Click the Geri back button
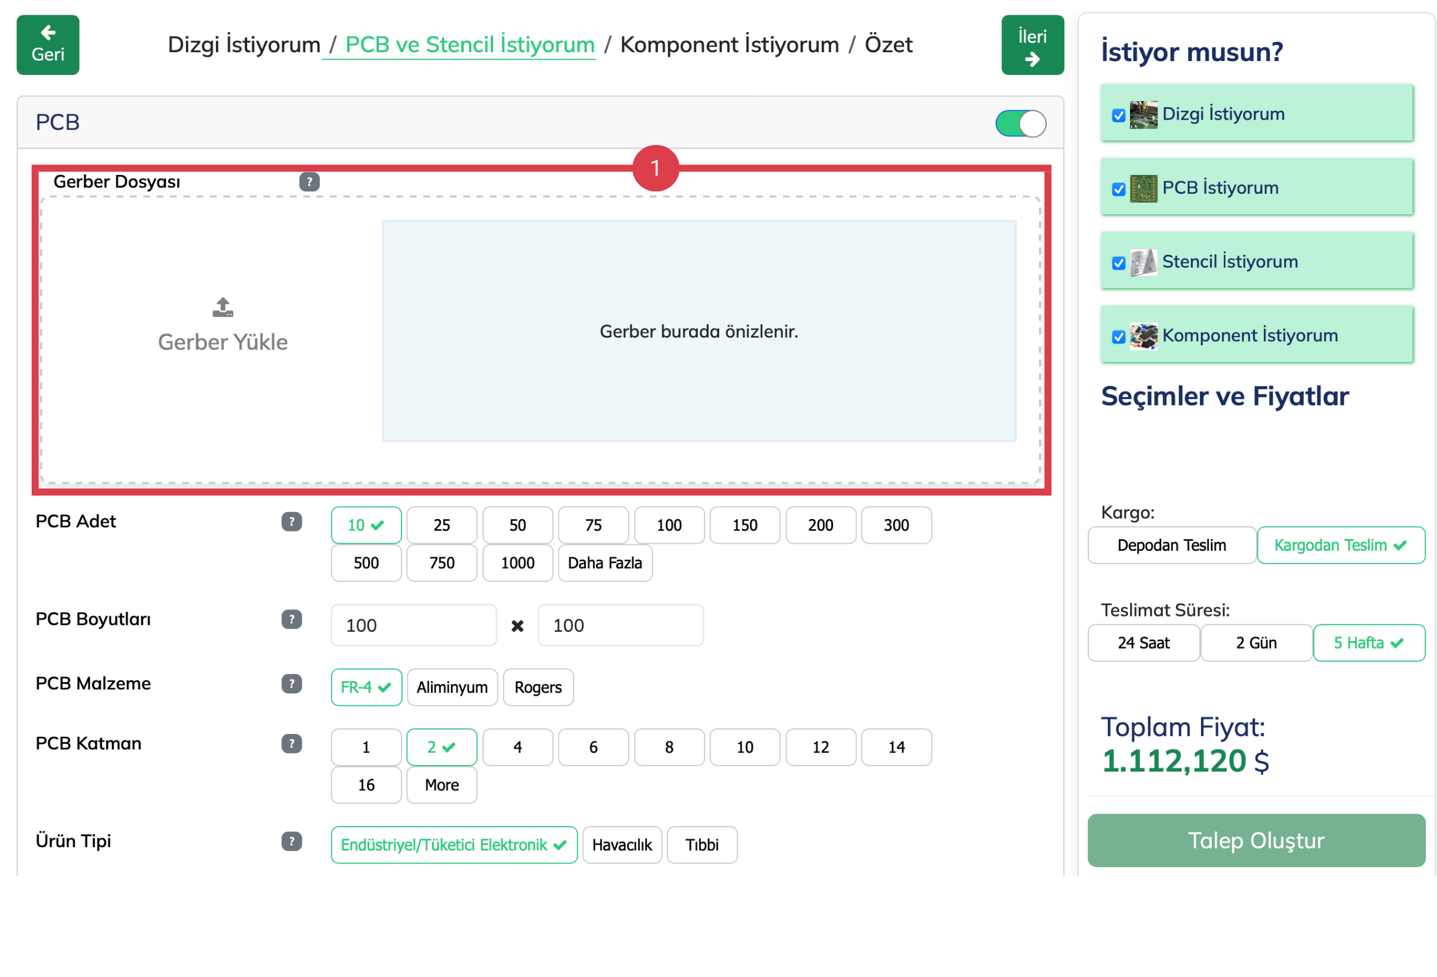 click(48, 44)
